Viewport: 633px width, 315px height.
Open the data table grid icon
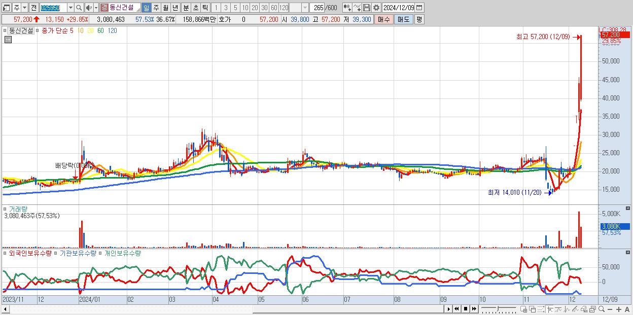[8, 39]
